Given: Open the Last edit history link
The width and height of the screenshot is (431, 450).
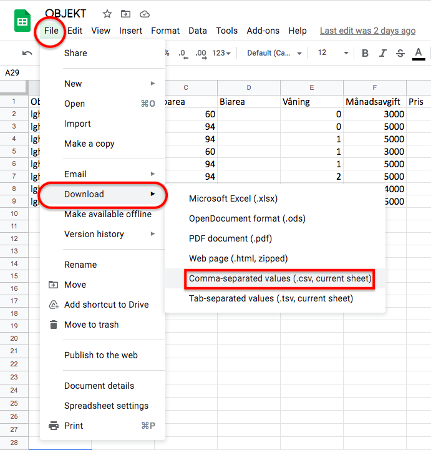Looking at the screenshot, I should tap(367, 31).
